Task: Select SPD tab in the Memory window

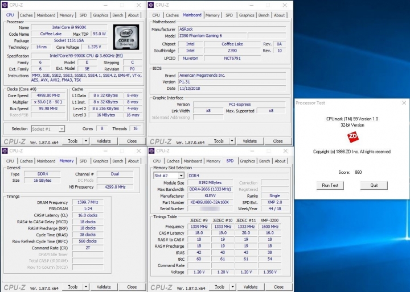Action: [83, 161]
